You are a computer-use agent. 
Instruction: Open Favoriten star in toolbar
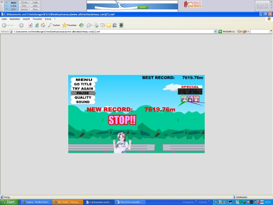pyautogui.click(x=69, y=25)
